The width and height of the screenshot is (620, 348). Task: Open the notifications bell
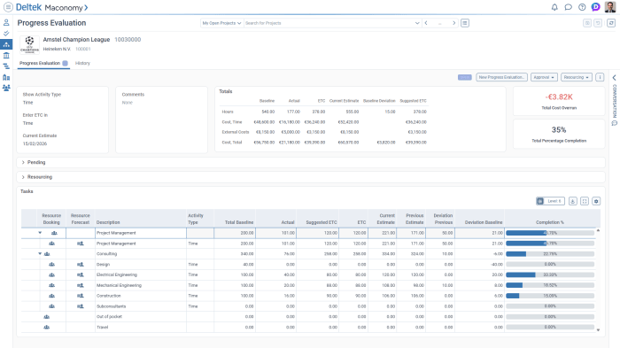(x=554, y=7)
